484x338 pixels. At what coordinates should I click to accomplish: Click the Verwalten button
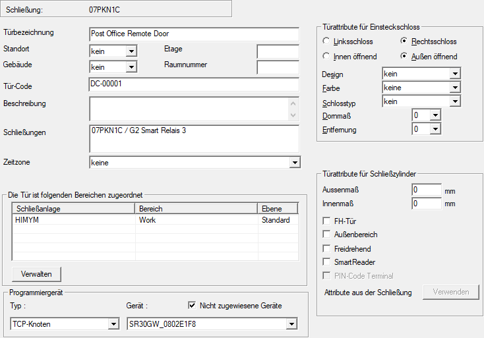tap(36, 273)
